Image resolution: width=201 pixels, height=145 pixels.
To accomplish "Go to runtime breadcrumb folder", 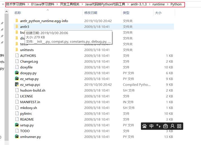I will (159, 4).
